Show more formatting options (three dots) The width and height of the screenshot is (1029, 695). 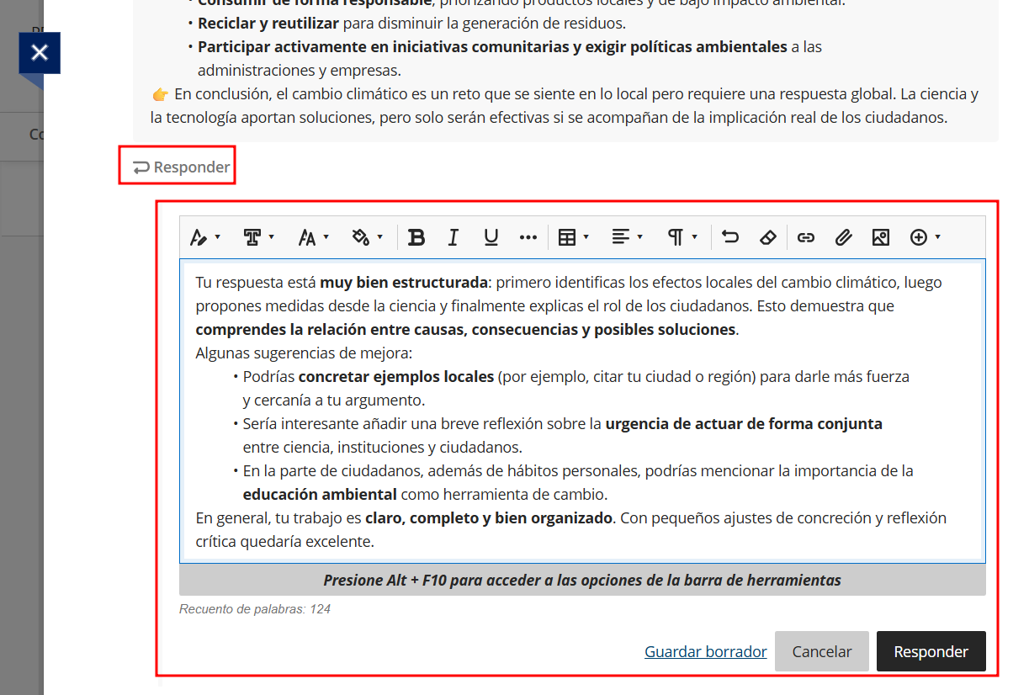(x=528, y=237)
